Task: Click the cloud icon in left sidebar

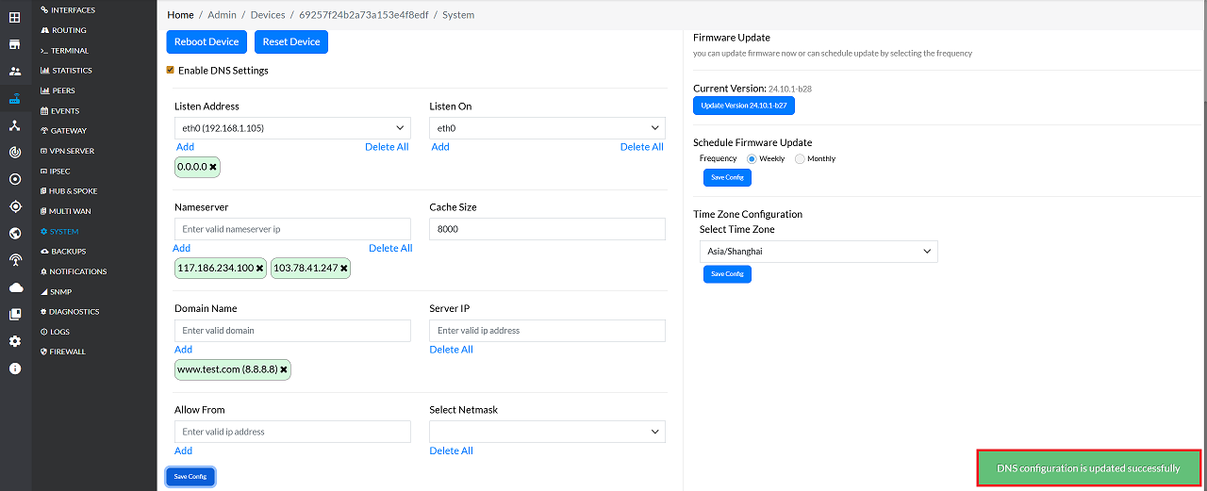Action: click(x=14, y=287)
